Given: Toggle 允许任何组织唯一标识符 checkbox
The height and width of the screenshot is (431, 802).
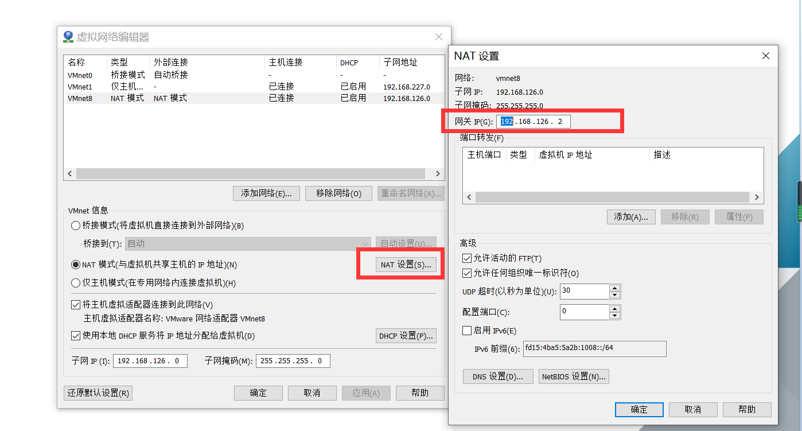Looking at the screenshot, I should pyautogui.click(x=466, y=273).
